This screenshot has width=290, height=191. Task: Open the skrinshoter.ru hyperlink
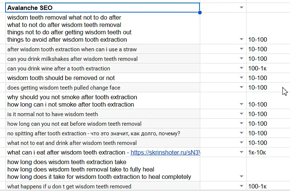[x=165, y=153]
